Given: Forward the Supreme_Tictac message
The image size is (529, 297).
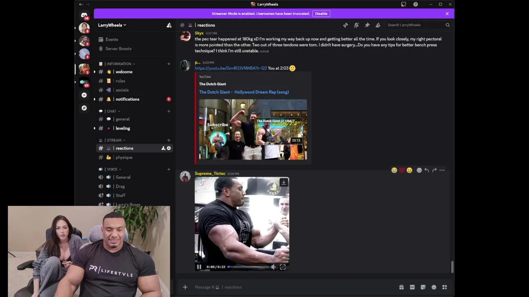Looking at the screenshot, I should point(434,170).
